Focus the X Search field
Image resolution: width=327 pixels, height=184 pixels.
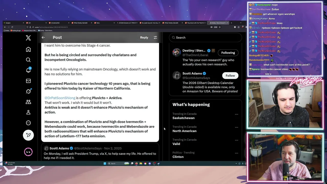click(x=205, y=38)
